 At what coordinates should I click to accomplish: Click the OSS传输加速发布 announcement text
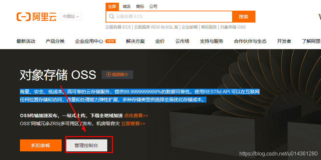pos(71,116)
